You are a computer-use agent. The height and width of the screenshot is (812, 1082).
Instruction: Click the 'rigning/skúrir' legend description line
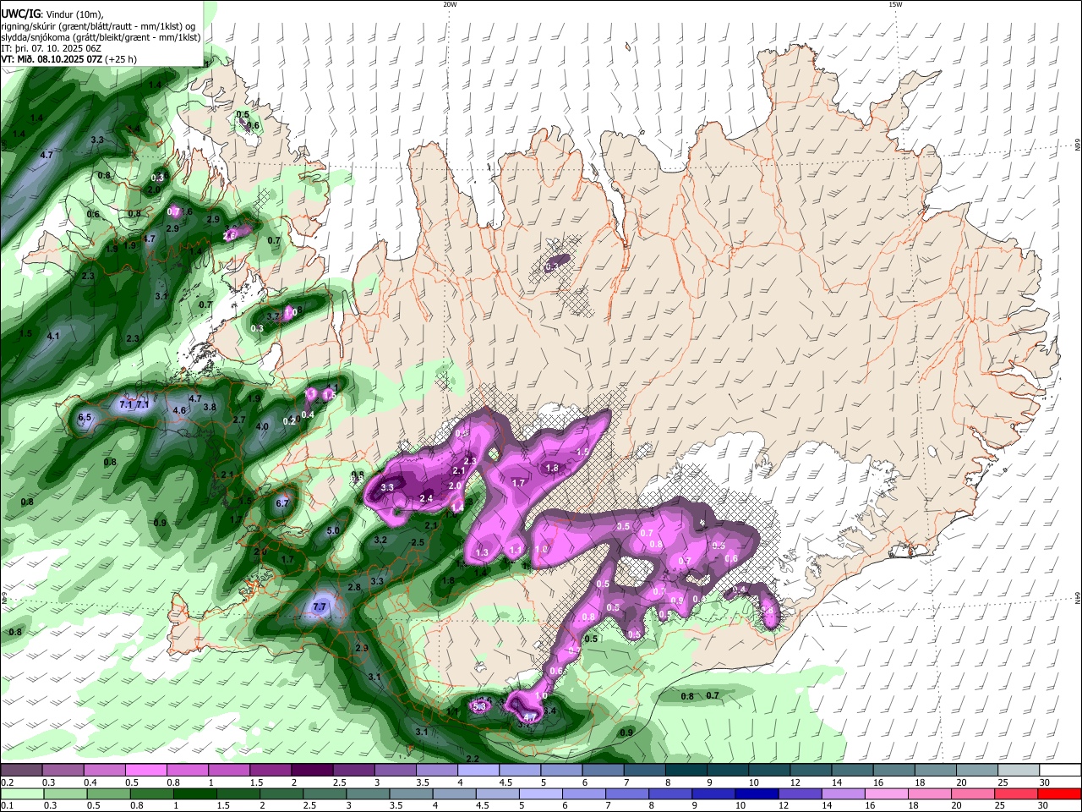[x=98, y=25]
